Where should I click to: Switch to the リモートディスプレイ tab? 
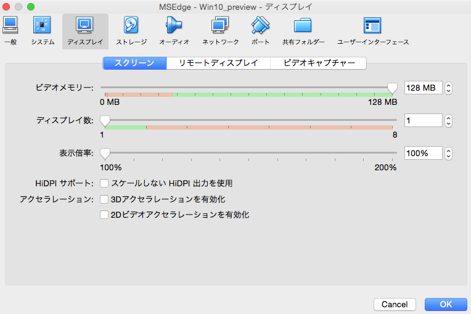[x=218, y=63]
